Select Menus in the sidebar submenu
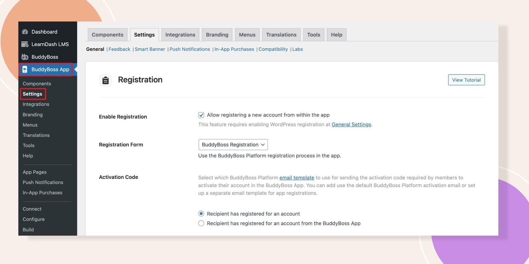 30,125
